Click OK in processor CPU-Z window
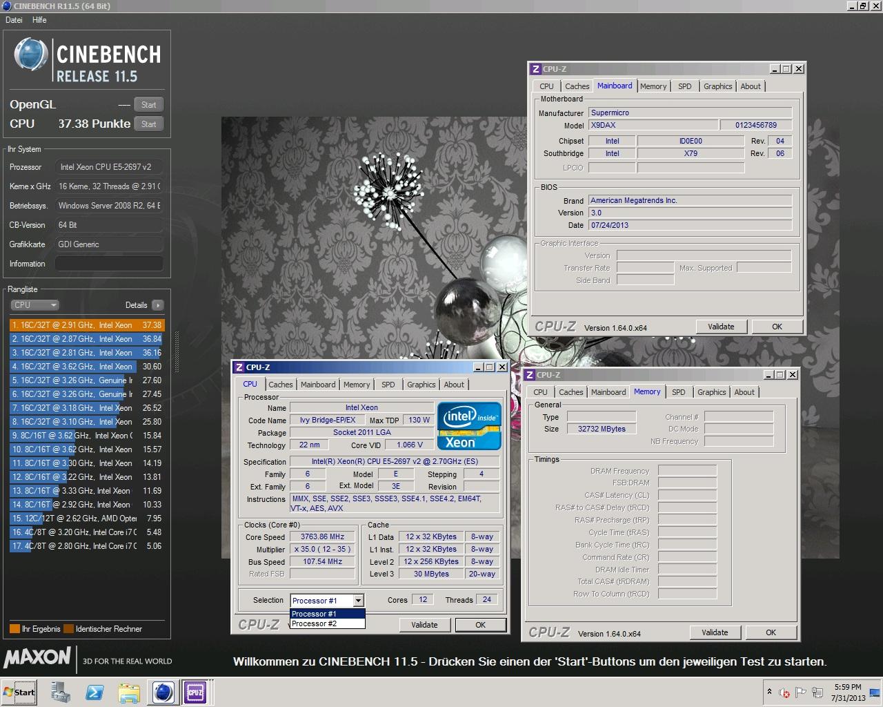Screen dimensions: 883x707 tap(480, 625)
